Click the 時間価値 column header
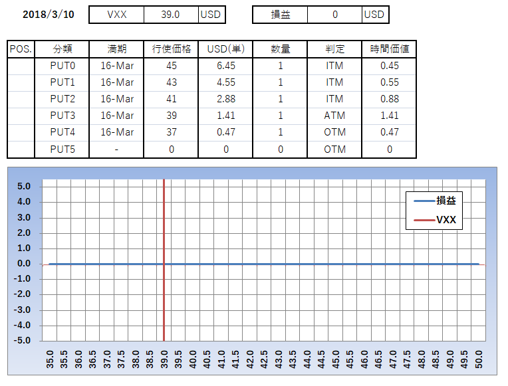Image resolution: width=508 pixels, height=386 pixels. tap(389, 49)
